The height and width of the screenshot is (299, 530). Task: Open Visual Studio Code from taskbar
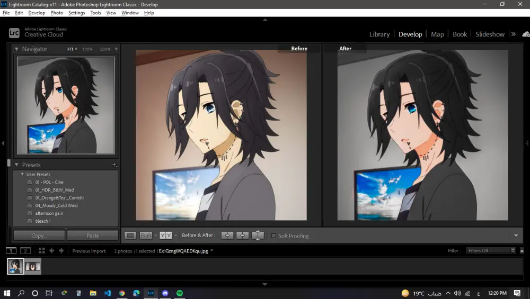click(108, 293)
